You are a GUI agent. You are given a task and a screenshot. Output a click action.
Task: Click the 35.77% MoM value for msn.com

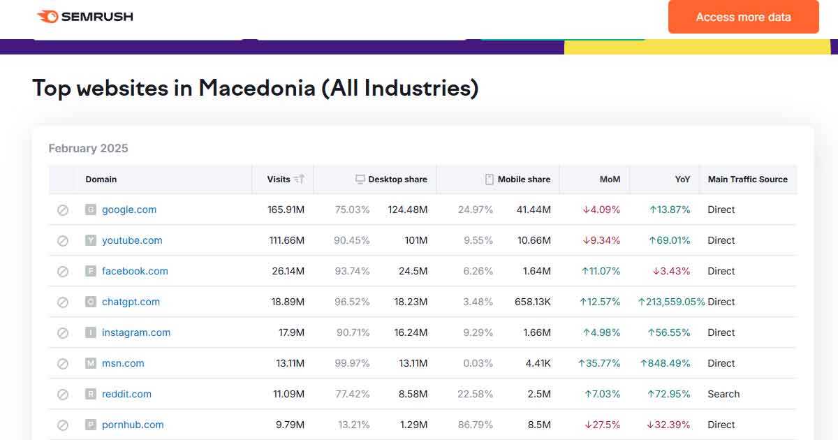click(598, 363)
